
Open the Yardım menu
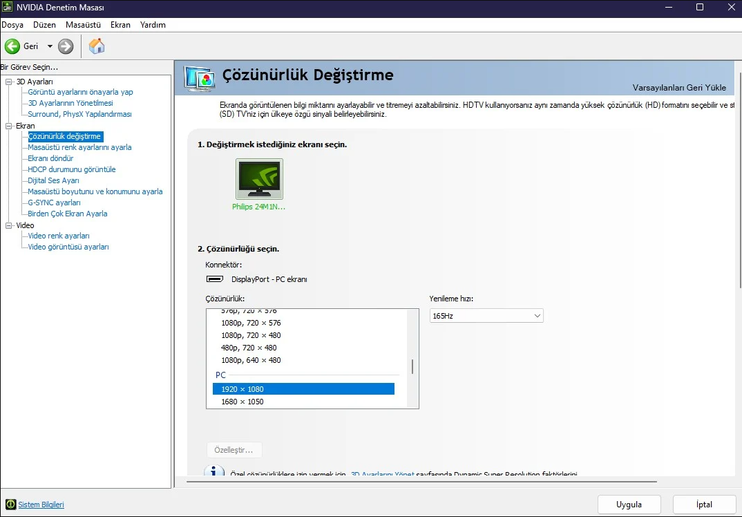[153, 25]
